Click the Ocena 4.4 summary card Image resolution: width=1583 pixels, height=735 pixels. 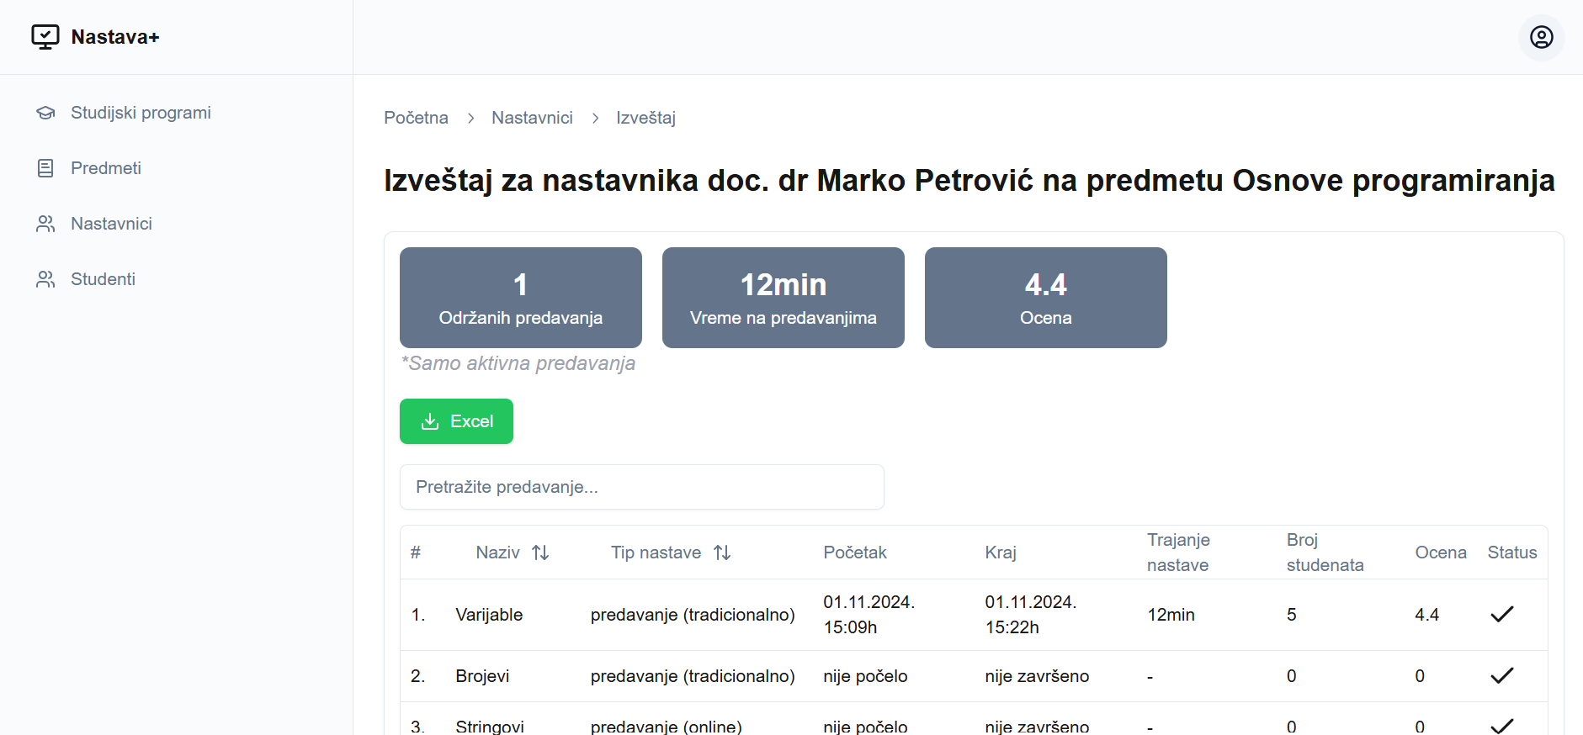pyautogui.click(x=1045, y=298)
